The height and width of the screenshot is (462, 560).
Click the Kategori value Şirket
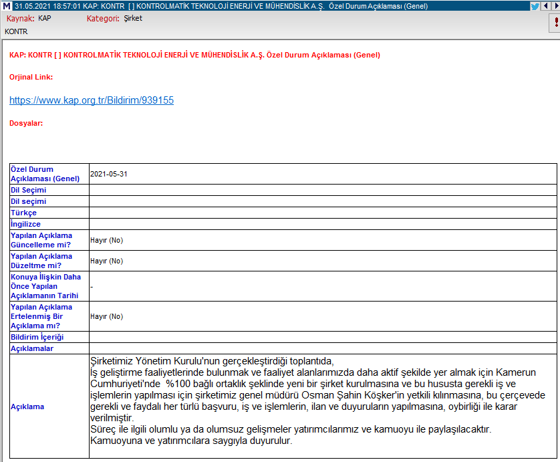[133, 18]
